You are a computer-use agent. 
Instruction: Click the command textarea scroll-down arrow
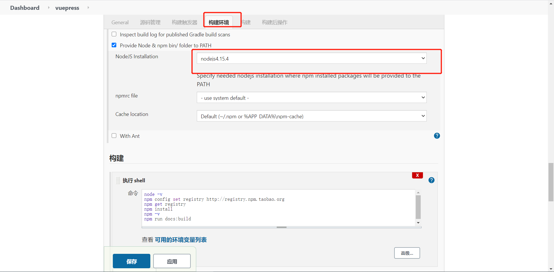(418, 223)
